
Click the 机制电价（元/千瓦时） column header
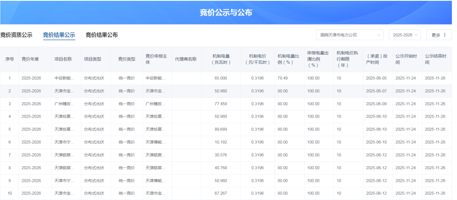click(257, 59)
